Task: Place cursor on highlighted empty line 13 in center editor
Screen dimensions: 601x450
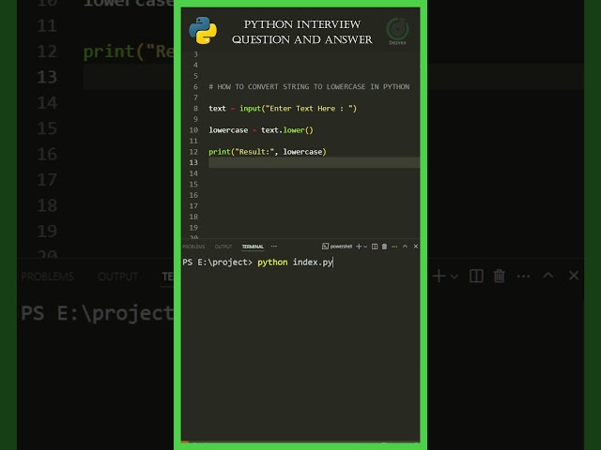Action: pyautogui.click(x=314, y=162)
